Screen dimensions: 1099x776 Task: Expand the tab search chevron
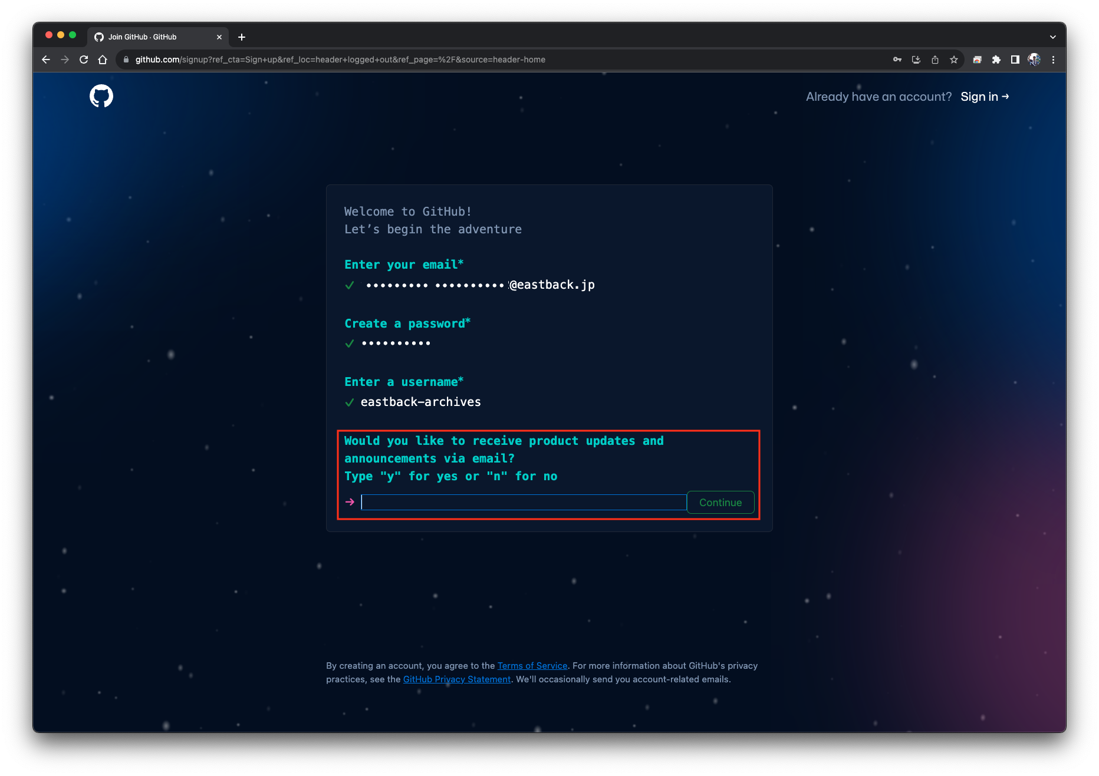coord(1052,37)
